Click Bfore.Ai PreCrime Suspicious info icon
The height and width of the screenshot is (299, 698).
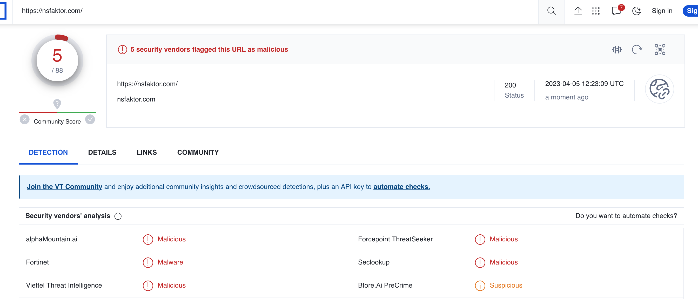pos(480,286)
